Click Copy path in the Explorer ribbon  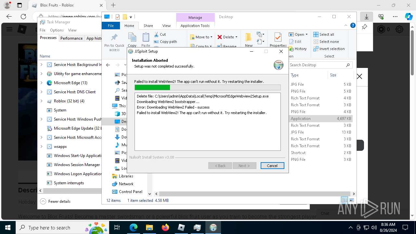165,42
